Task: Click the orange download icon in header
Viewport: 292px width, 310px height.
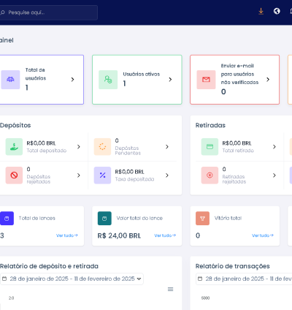Action: coord(261,11)
